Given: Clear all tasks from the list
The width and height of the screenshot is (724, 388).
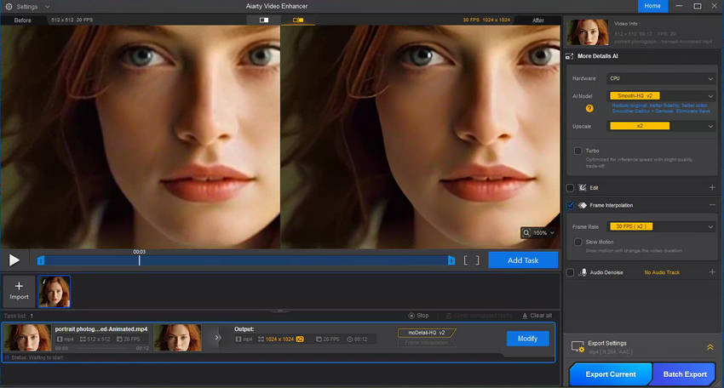Looking at the screenshot, I should [x=537, y=316].
